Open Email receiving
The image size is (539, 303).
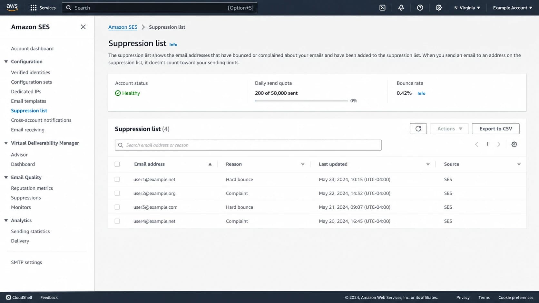tap(28, 130)
